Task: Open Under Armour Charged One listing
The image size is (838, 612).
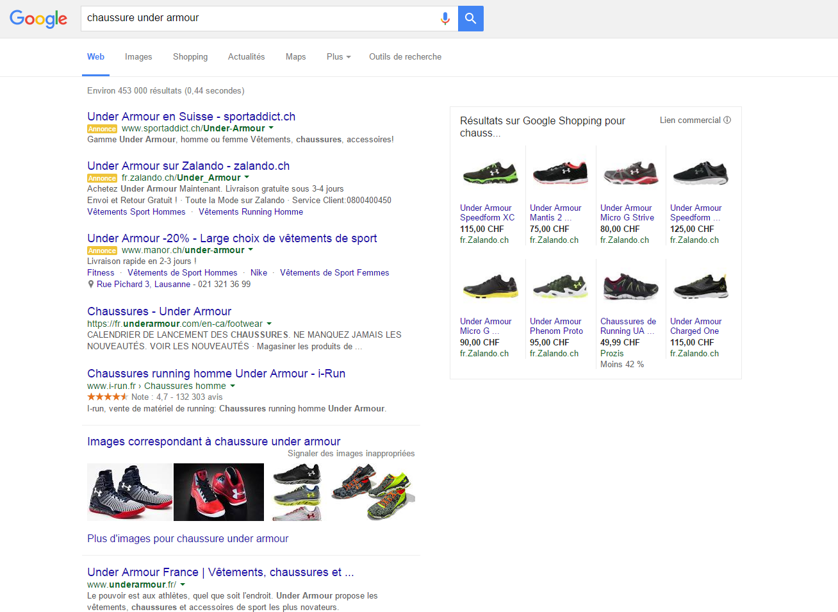Action: click(x=696, y=326)
